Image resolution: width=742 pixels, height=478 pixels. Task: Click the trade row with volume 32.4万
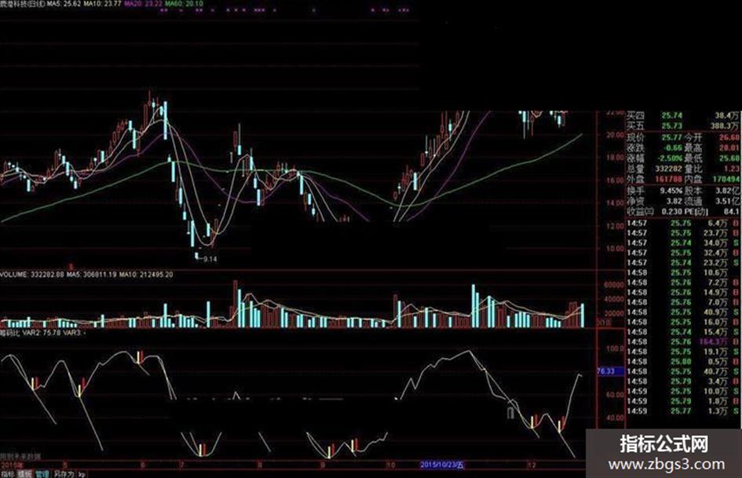(682, 253)
